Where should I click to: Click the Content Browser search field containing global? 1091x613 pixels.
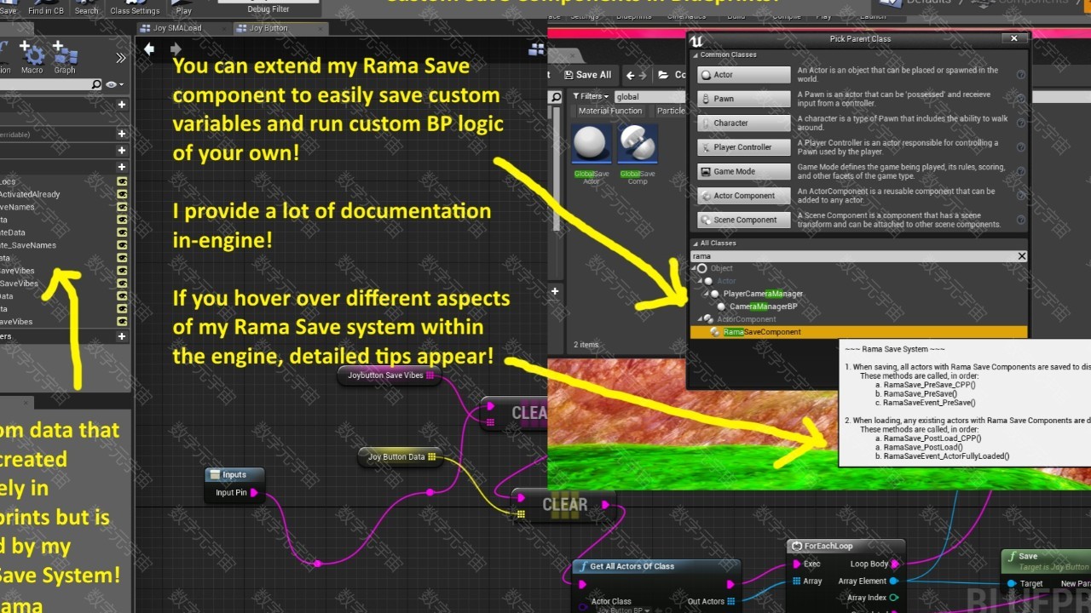click(649, 97)
